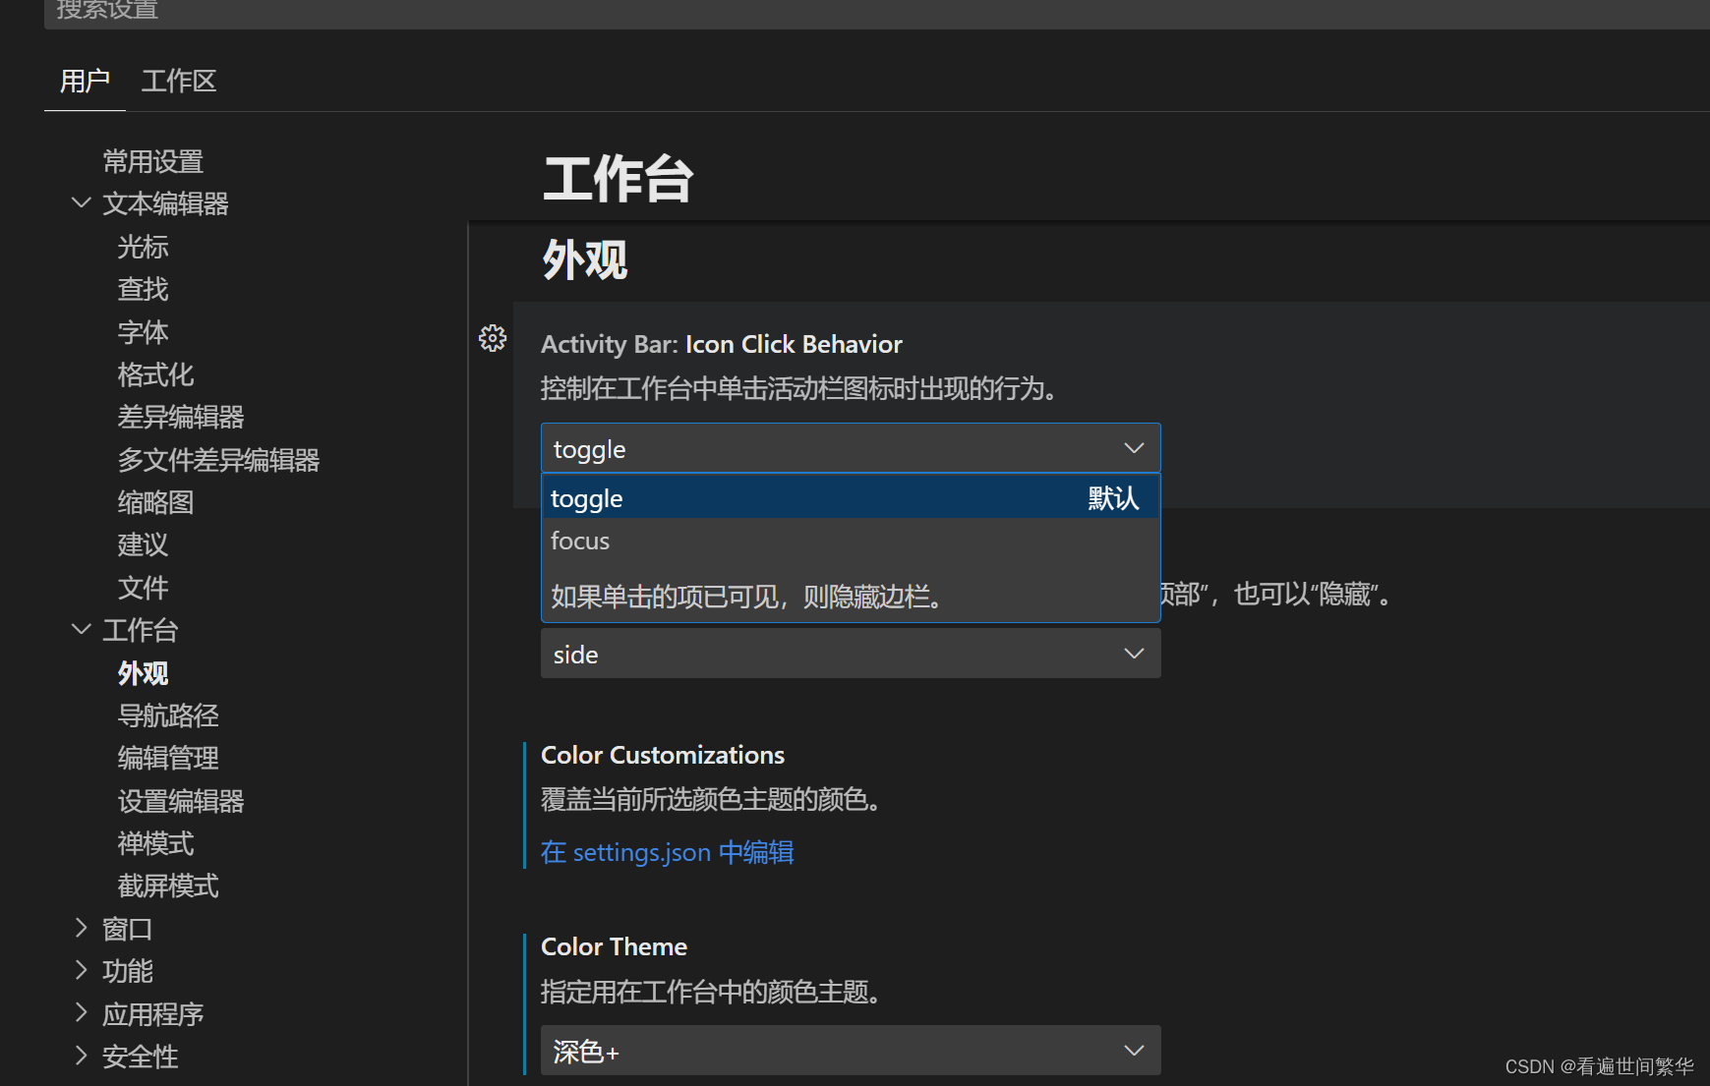Open 编辑管理 settings category
This screenshot has height=1086, width=1710.
[168, 758]
